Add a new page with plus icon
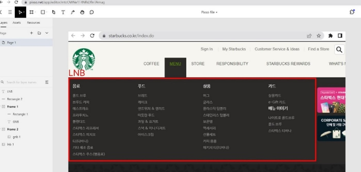Viewport: 361px width, 172px height. click(31, 33)
